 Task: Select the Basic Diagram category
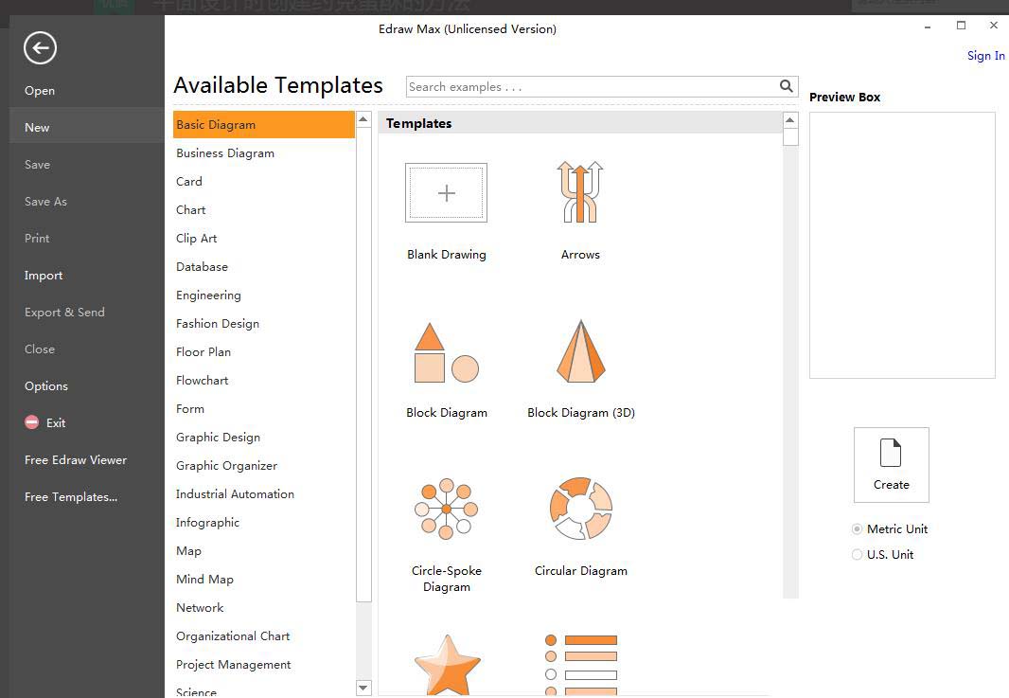[264, 125]
